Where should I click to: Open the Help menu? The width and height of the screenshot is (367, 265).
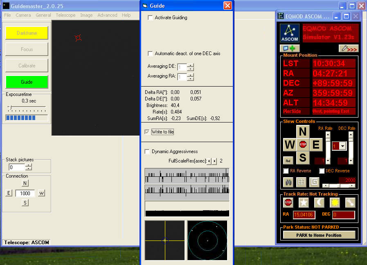(126, 15)
